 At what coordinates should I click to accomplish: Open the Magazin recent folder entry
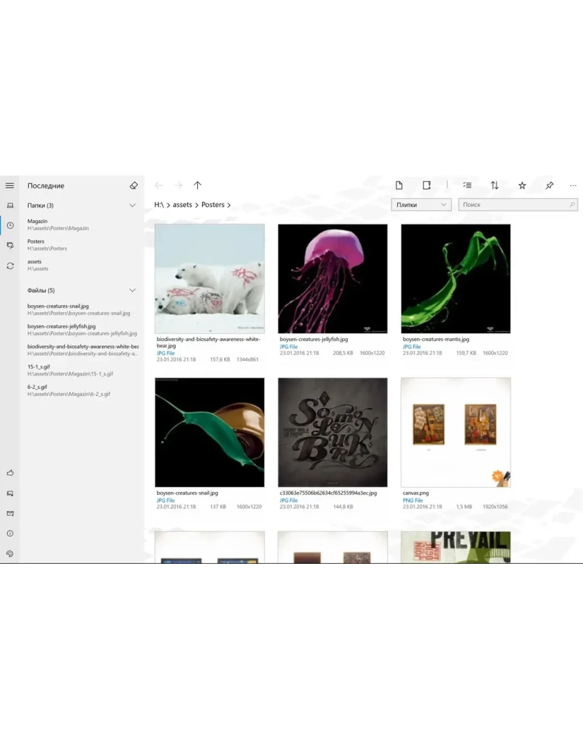pyautogui.click(x=58, y=224)
